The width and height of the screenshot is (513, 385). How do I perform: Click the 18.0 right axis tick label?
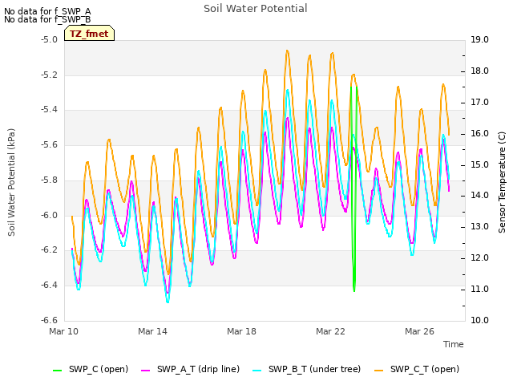click(x=479, y=71)
